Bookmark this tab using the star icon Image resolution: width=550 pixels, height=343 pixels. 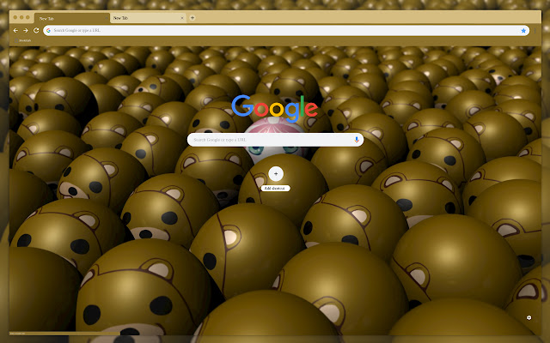pyautogui.click(x=523, y=31)
